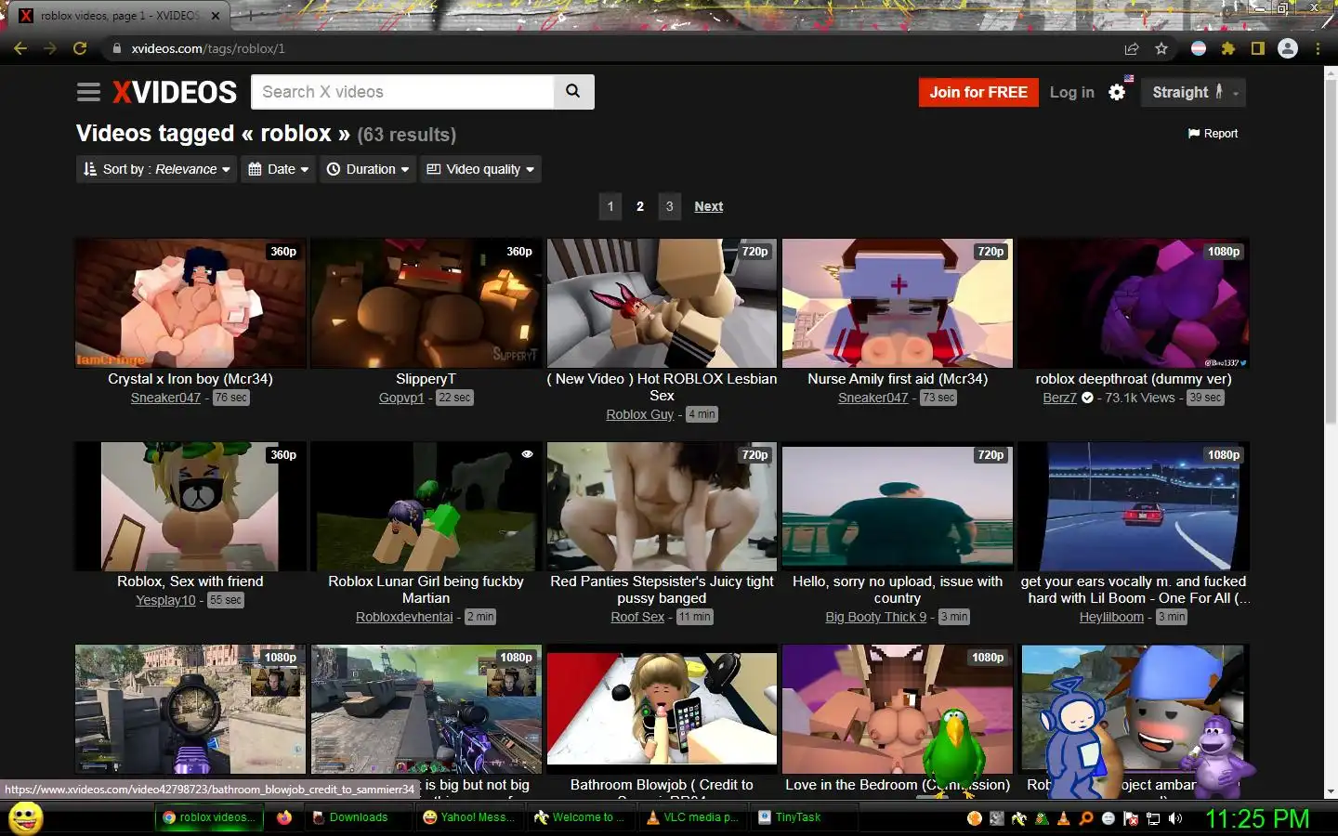The width and height of the screenshot is (1338, 836).
Task: Open the Downloads taskbar item
Action: pyautogui.click(x=358, y=817)
